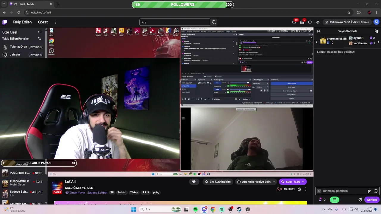381x214 pixels.
Task: View site information icon in address bar
Action: (27, 12)
